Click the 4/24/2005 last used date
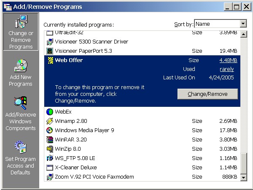The image size is (253, 190). 221,78
